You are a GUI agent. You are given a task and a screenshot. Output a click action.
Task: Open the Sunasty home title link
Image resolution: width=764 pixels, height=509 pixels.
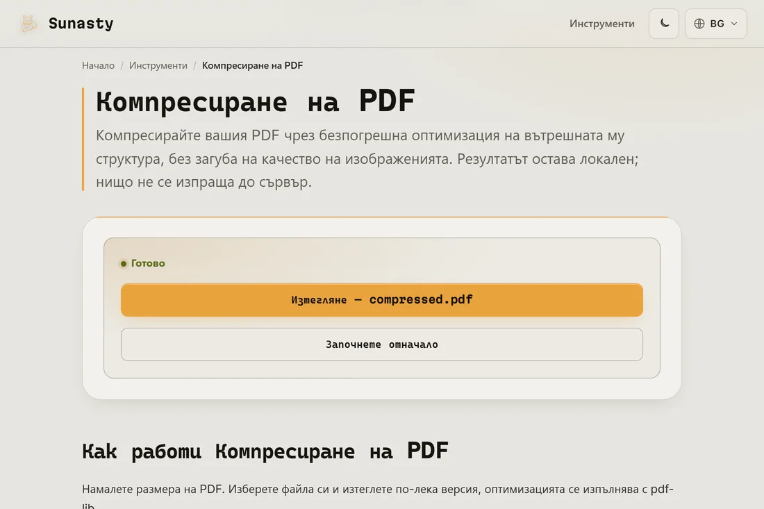(81, 24)
